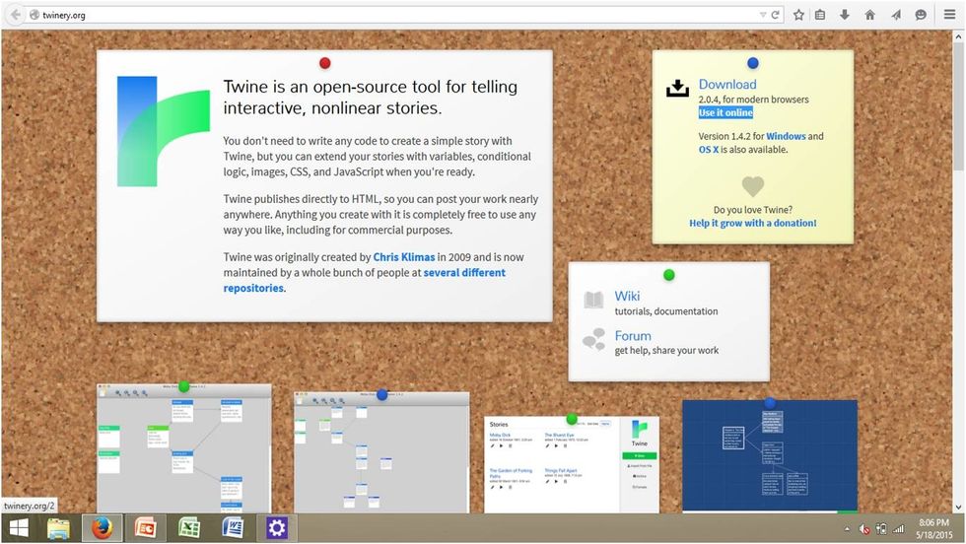Open the Stories library screenshot thumbnail
This screenshot has width=966, height=544.
[x=571, y=463]
